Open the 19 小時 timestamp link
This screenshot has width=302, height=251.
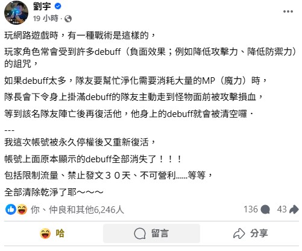pyautogui.click(x=45, y=19)
